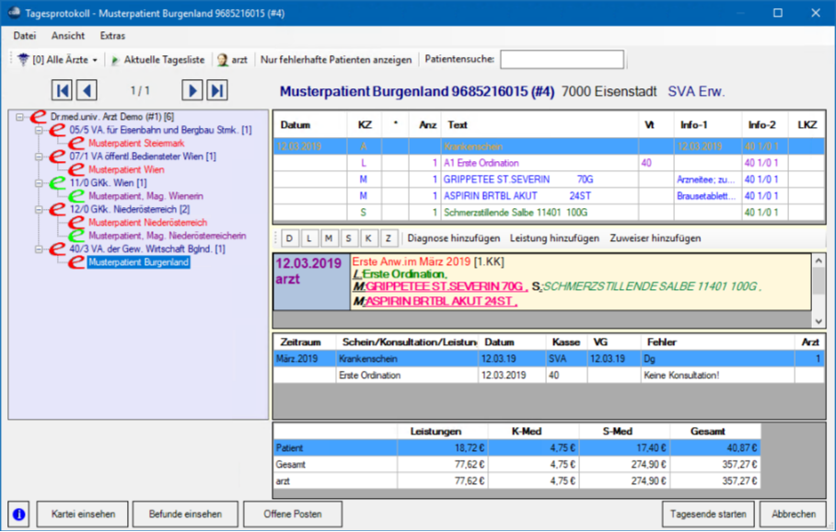
Task: Collapse 07/1 VA öffentl.Bediensteter Wien node
Action: pos(39,156)
